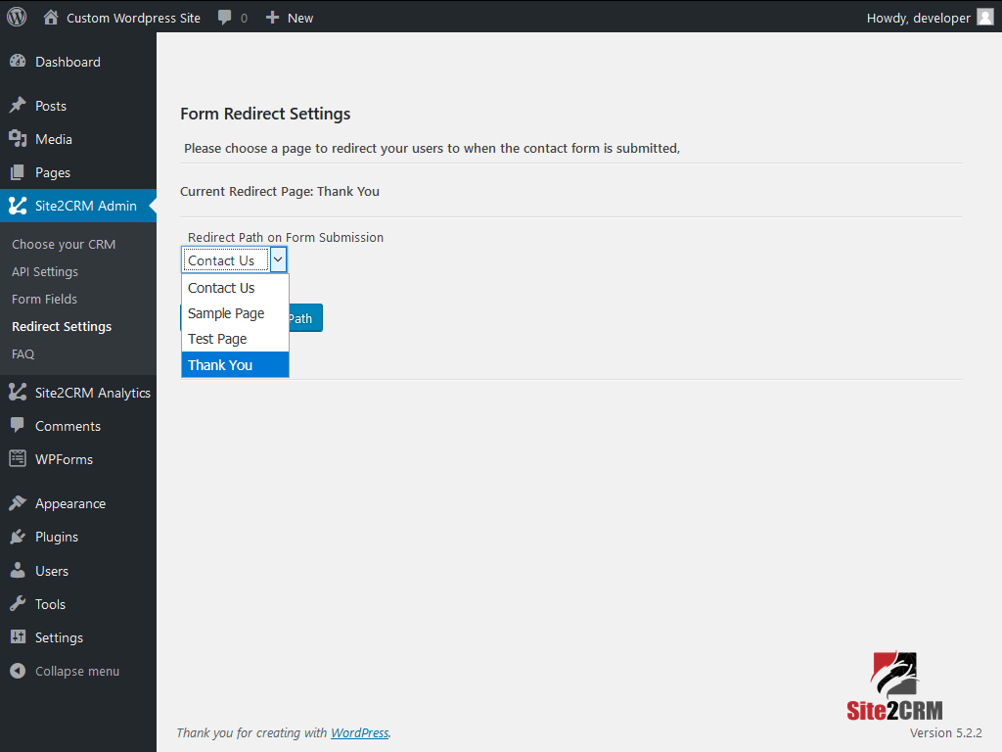Open Choose your CRM submenu item
The height and width of the screenshot is (752, 1002).
pyautogui.click(x=64, y=244)
